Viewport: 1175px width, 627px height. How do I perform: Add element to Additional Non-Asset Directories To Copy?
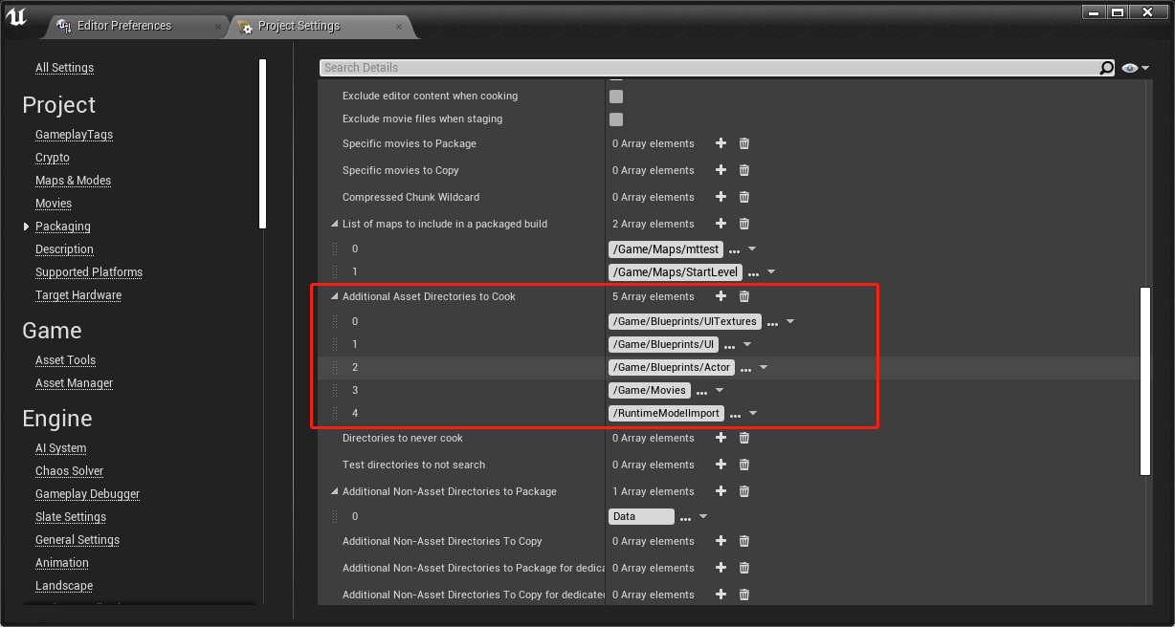pyautogui.click(x=721, y=541)
